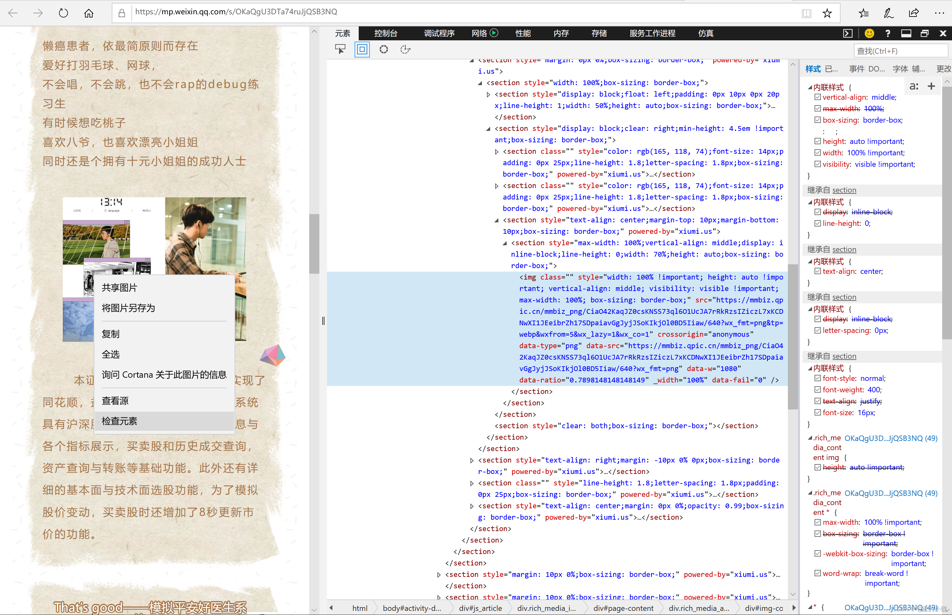
Task: Switch to 控制台 console tab
Action: (x=386, y=34)
